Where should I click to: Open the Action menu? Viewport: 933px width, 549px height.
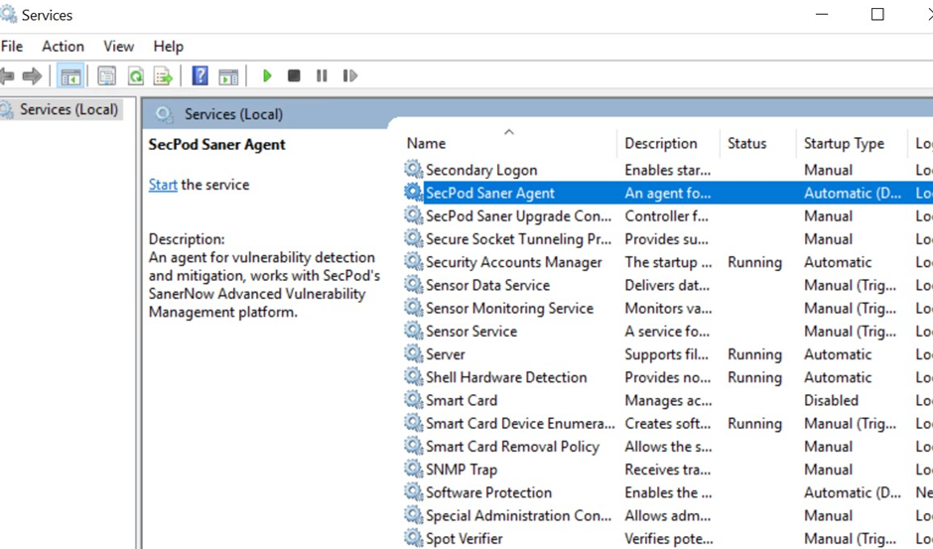pyautogui.click(x=64, y=47)
